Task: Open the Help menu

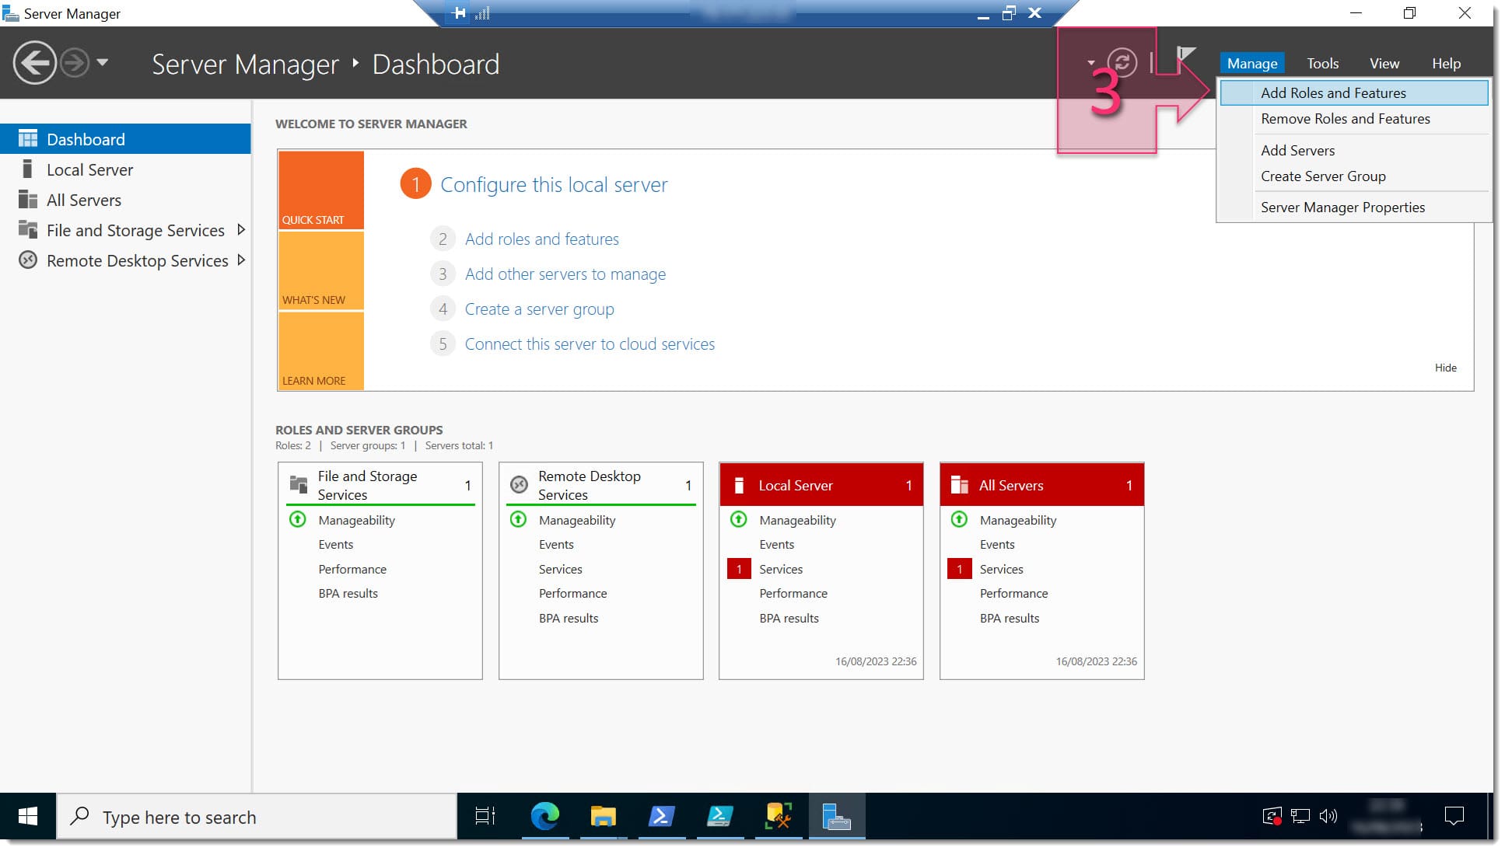Action: (1446, 63)
